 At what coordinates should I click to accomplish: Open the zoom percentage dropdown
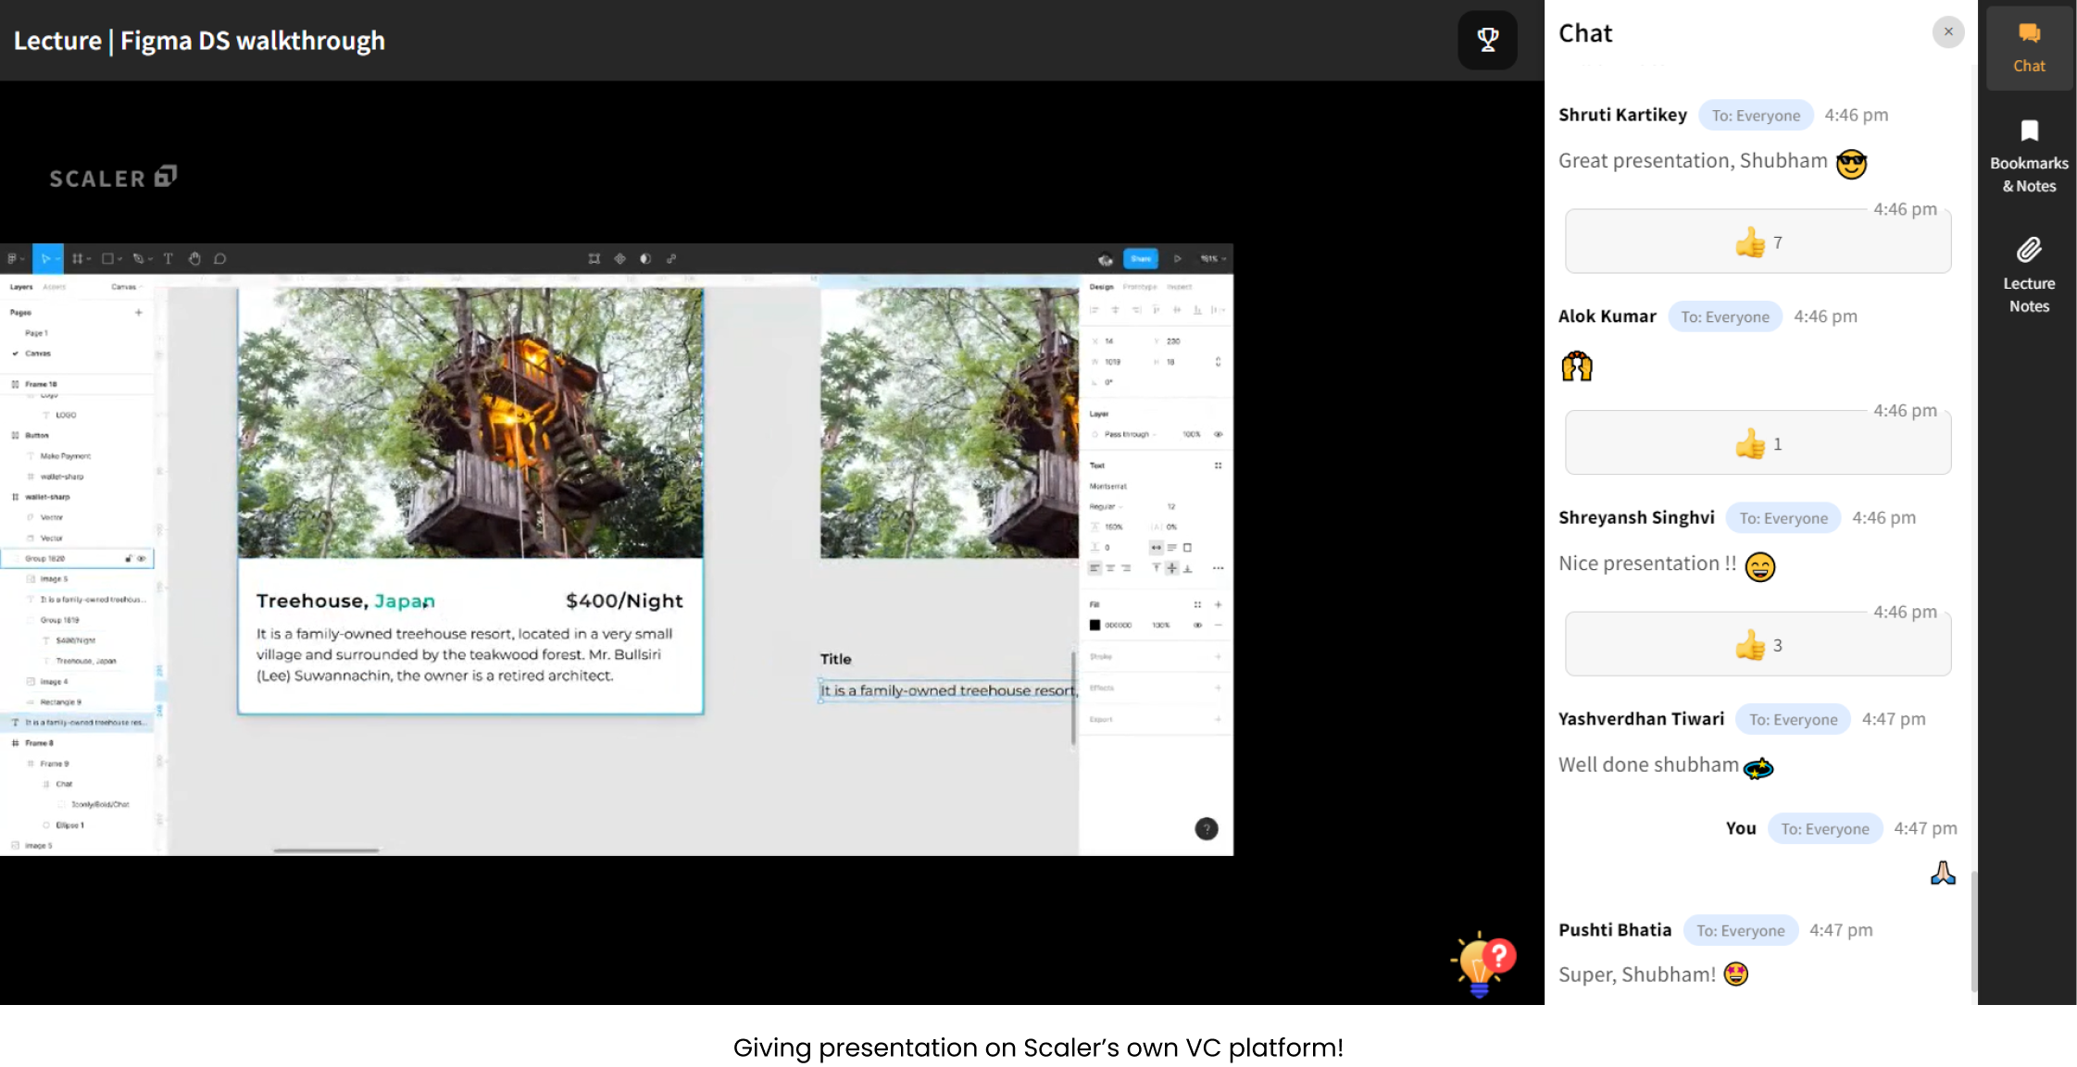pos(1212,259)
